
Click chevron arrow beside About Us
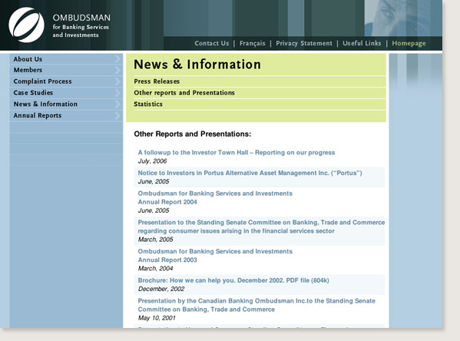point(117,59)
